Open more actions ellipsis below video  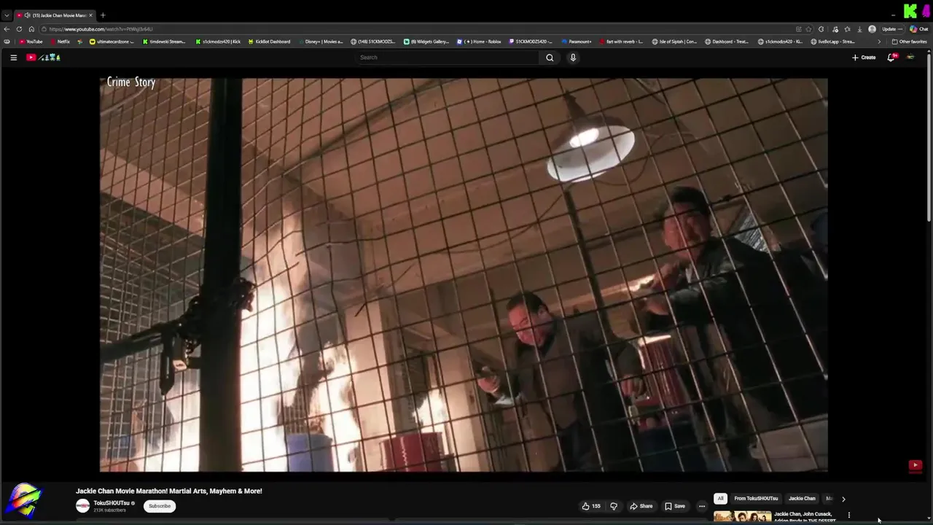tap(702, 506)
